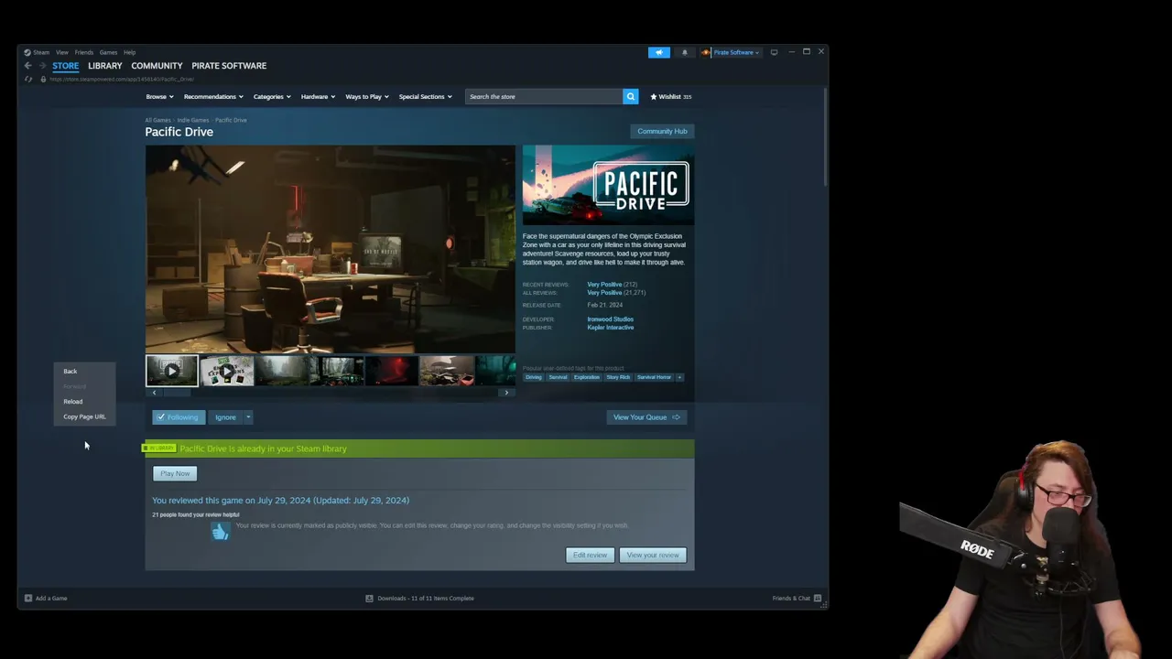This screenshot has width=1172, height=659.
Task: Click the padlock icon in the address bar
Action: 43,80
